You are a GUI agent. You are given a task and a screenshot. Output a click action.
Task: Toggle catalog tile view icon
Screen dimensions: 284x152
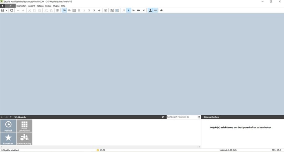pyautogui.click(x=199, y=117)
